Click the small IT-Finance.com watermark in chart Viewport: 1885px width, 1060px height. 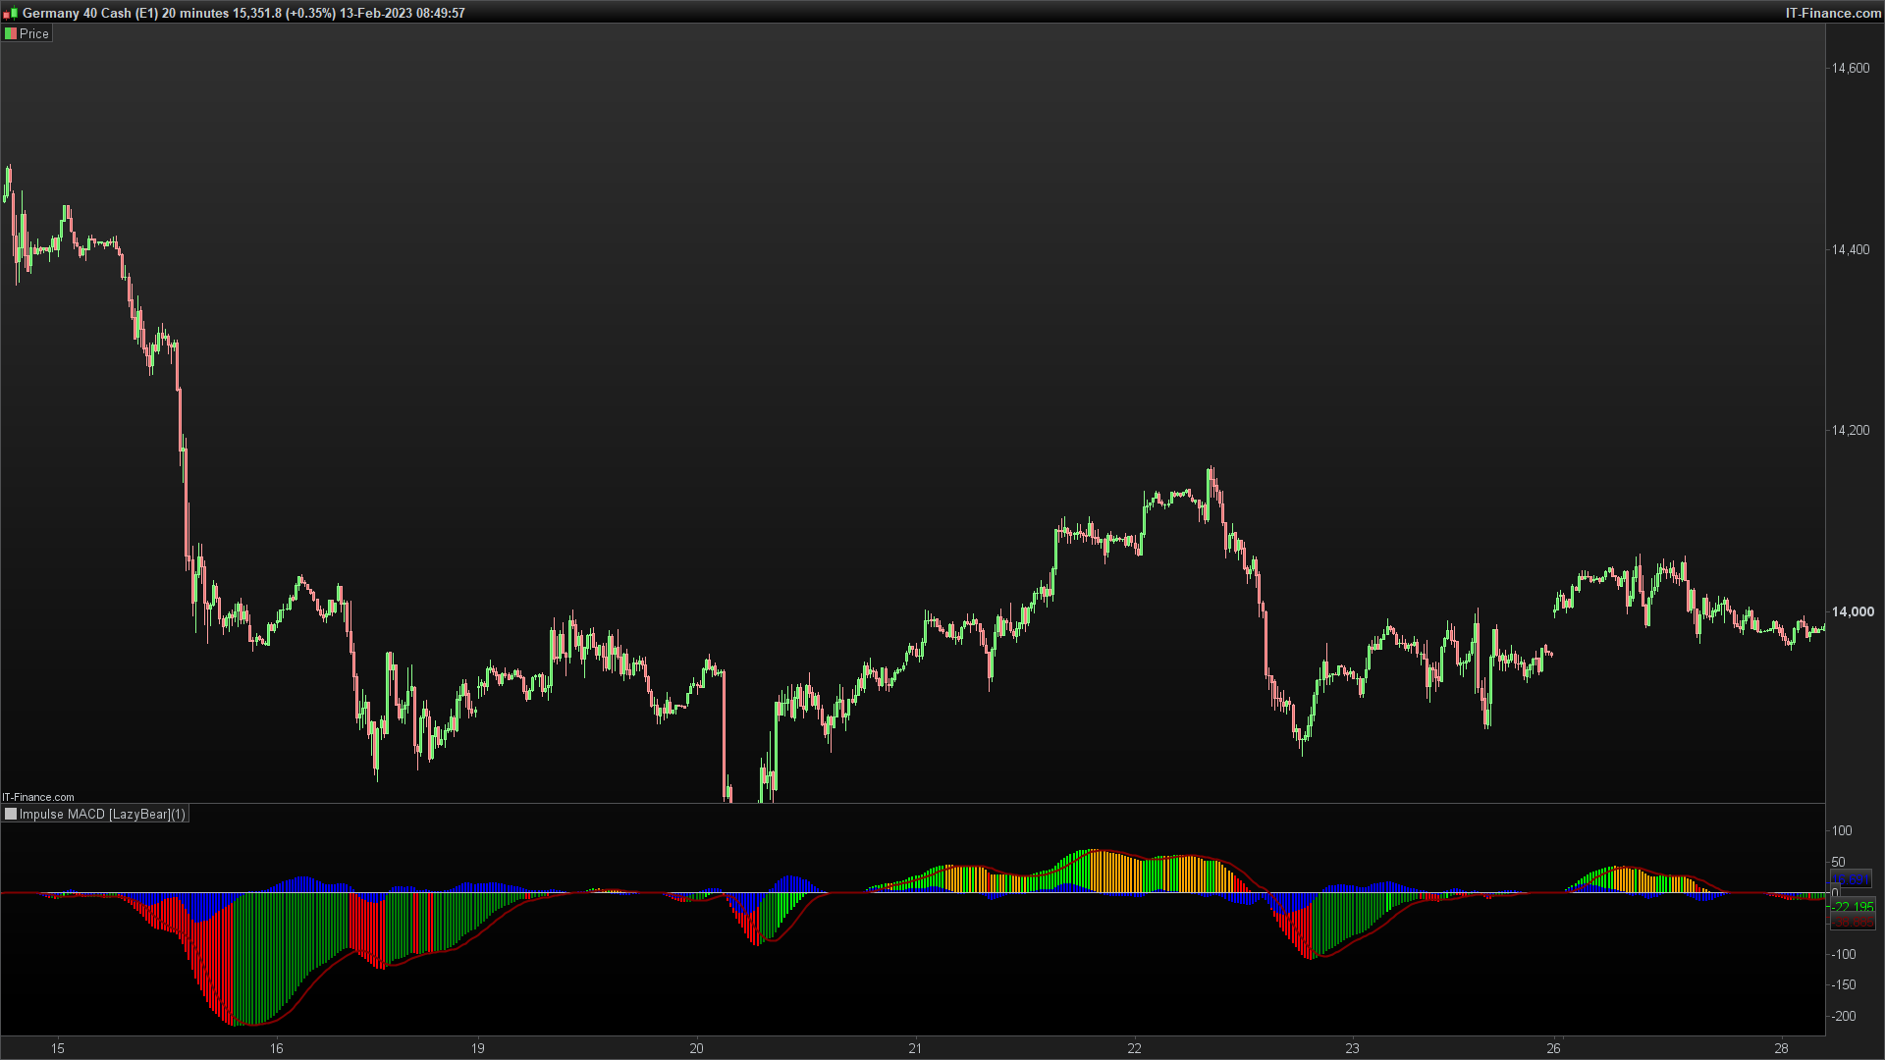(38, 797)
